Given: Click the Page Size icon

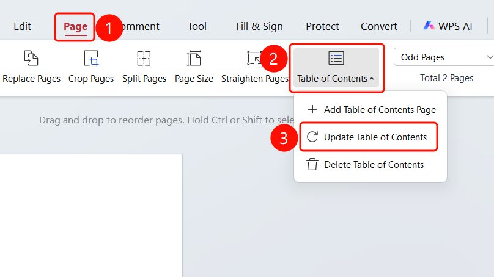Looking at the screenshot, I should coord(194,58).
